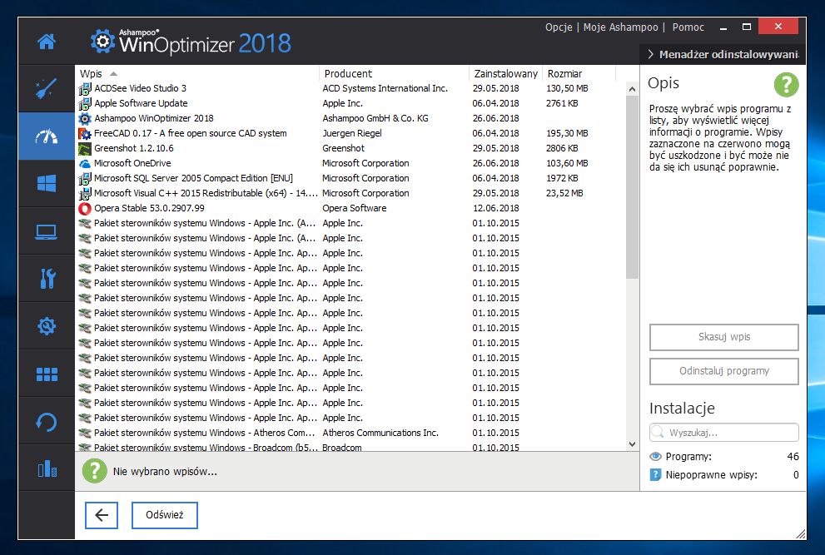Image resolution: width=825 pixels, height=555 pixels.
Task: Select the cleaning broom sidebar icon
Action: [47, 88]
